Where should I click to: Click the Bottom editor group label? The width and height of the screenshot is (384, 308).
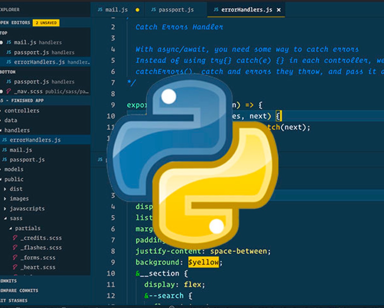tap(8, 72)
